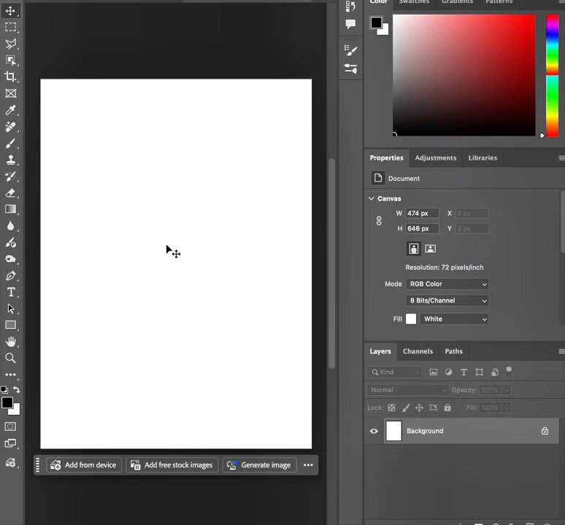Set canvas orientation to portrait

tap(414, 249)
